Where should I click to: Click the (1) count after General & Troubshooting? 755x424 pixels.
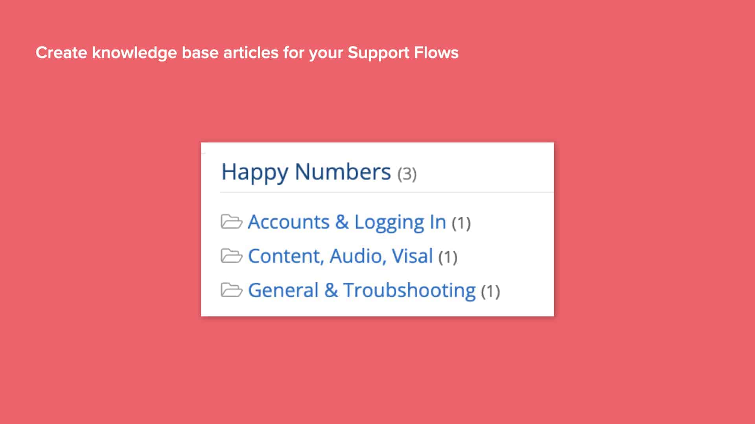click(490, 291)
